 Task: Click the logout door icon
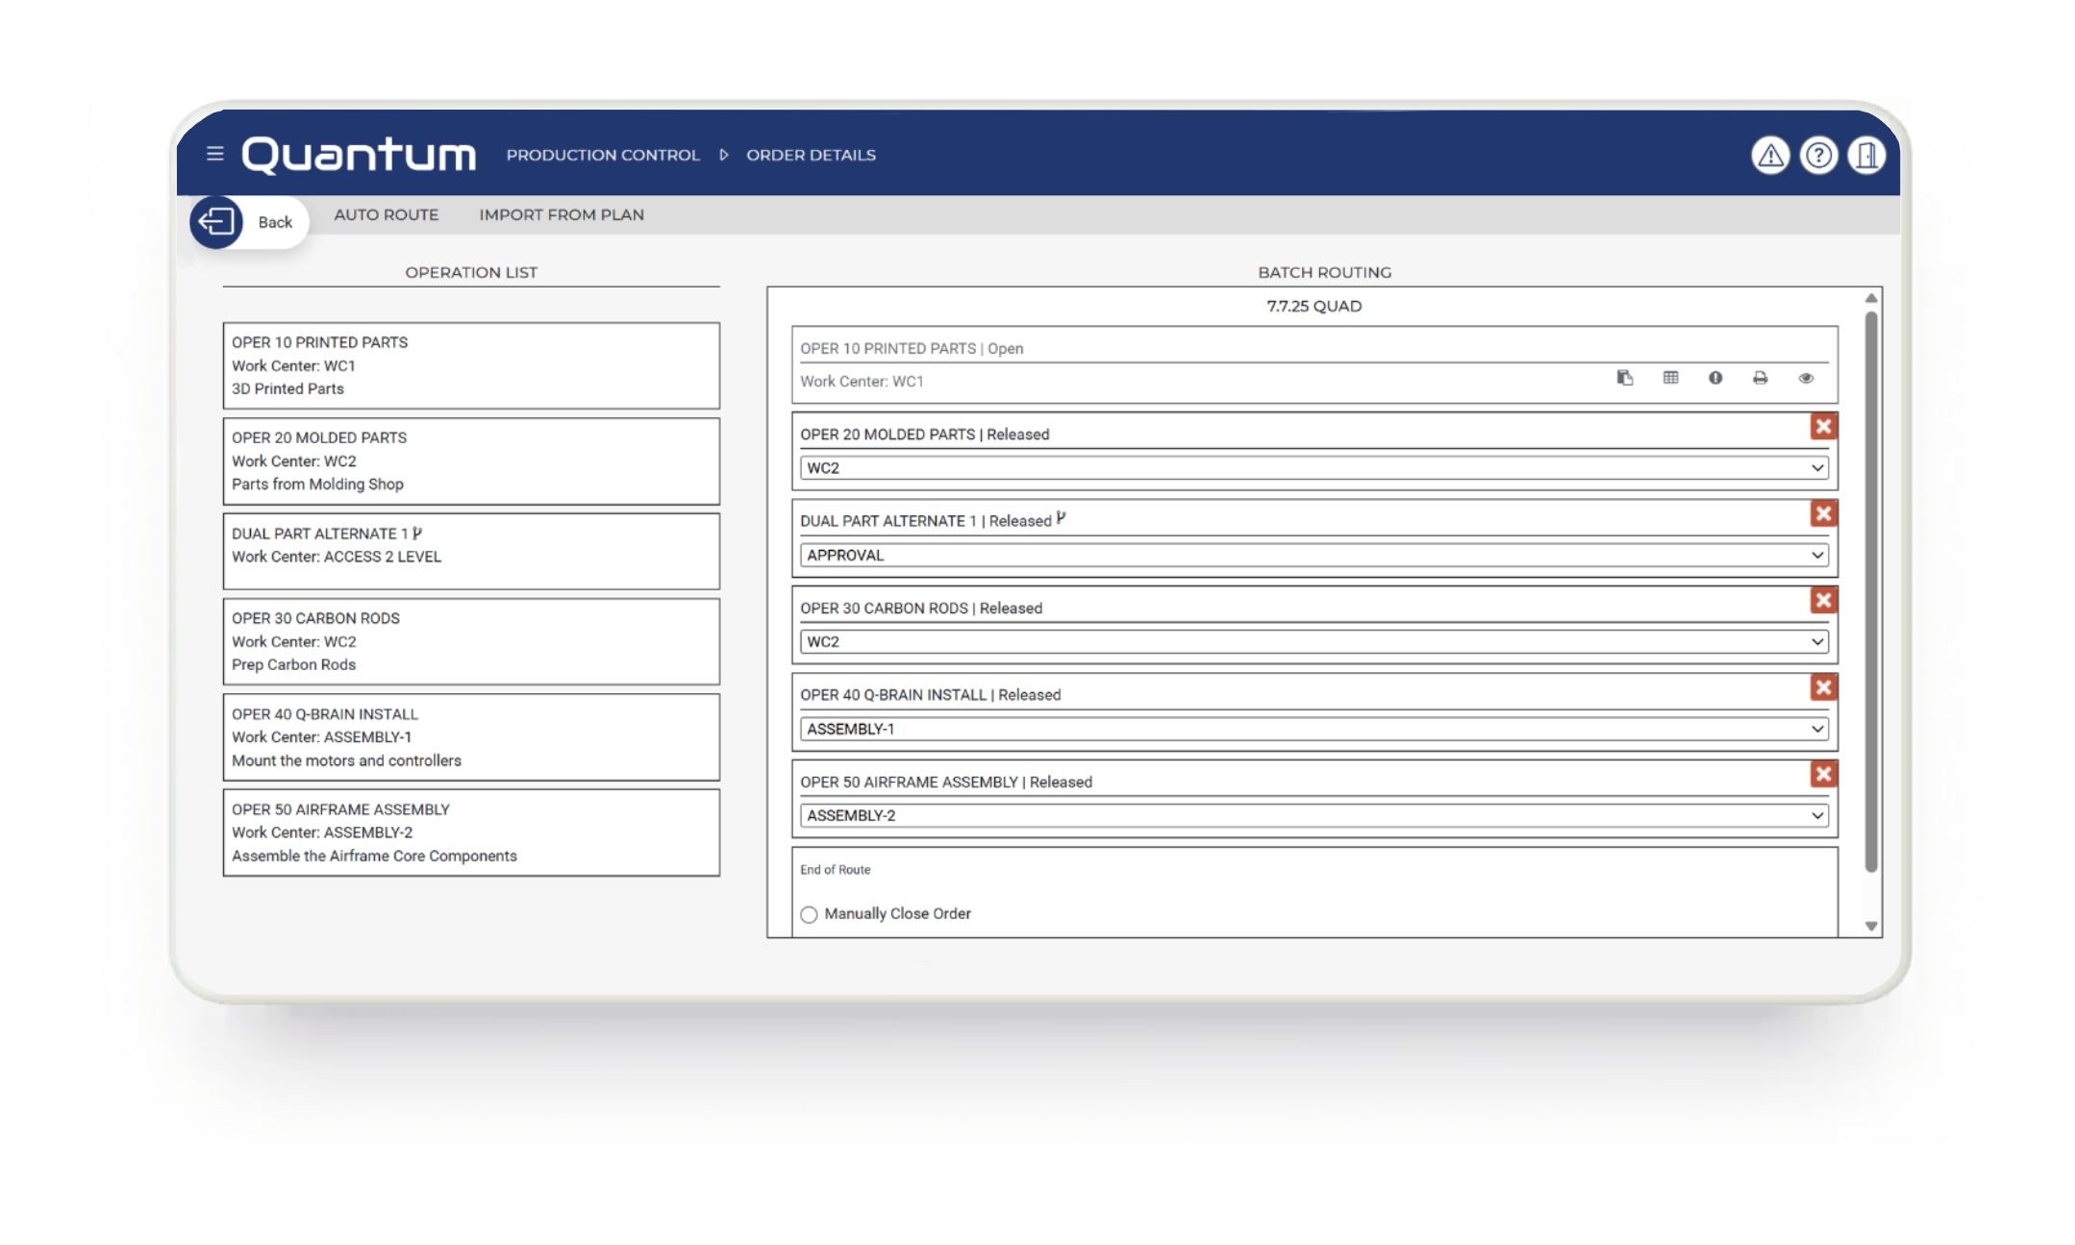[x=1866, y=155]
